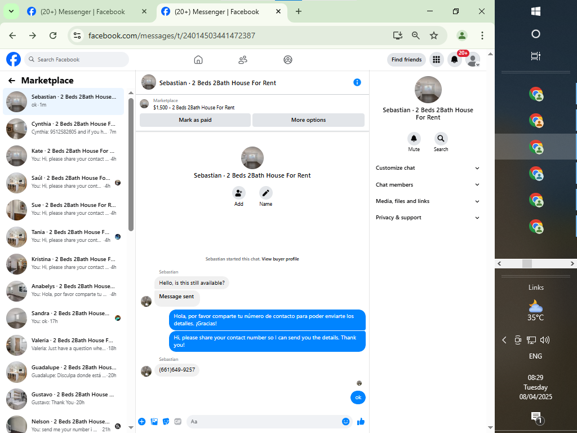Open the emoji picker in message box

point(345,422)
